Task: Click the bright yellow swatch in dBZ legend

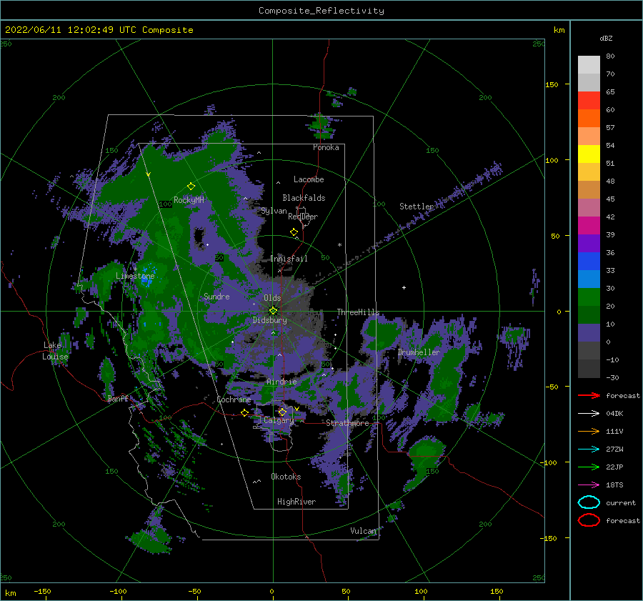Action: tap(589, 154)
